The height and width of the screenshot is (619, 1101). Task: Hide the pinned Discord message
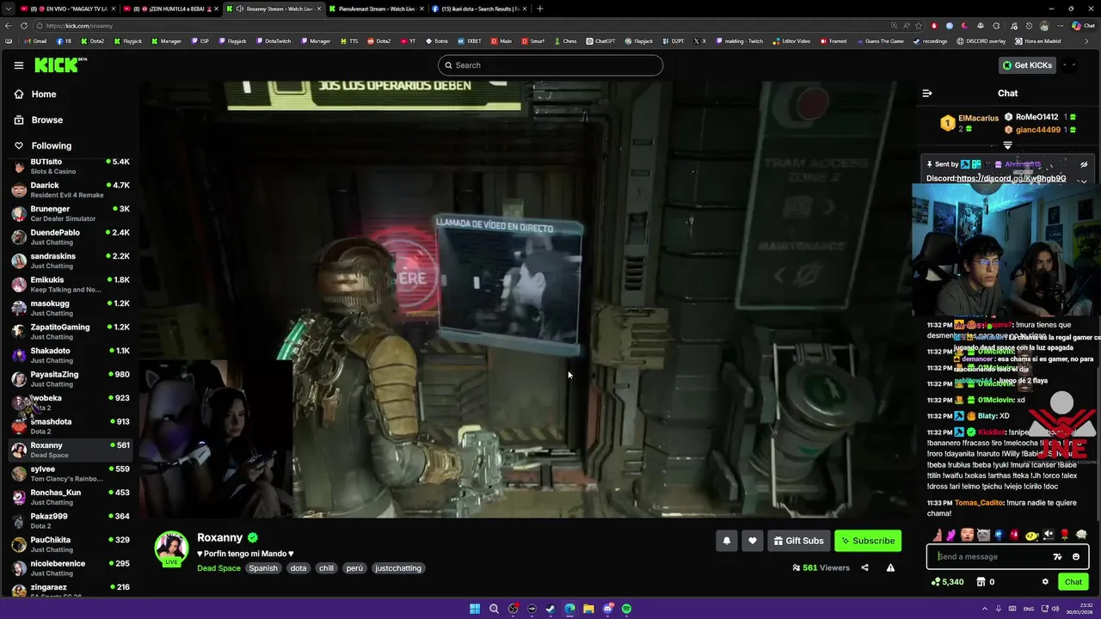(x=1084, y=164)
